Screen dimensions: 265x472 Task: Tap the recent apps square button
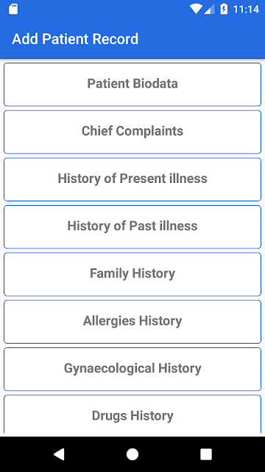206,454
